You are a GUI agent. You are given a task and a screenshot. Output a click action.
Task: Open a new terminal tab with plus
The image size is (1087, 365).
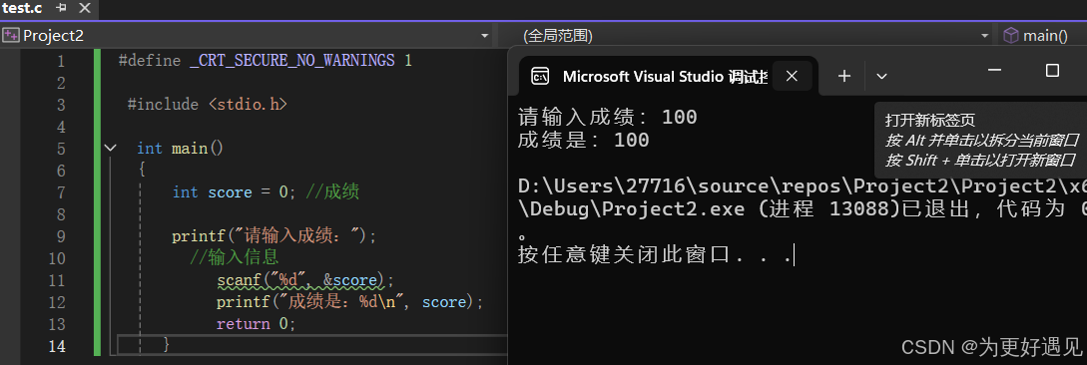click(x=843, y=76)
